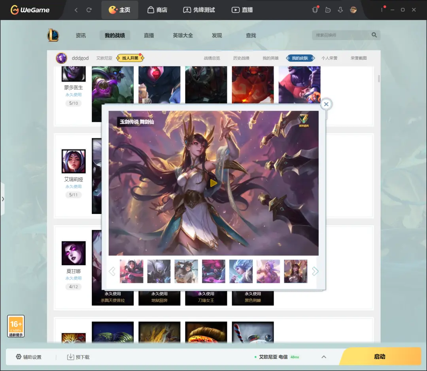Image resolution: width=427 pixels, height=371 pixels.
Task: Click the 艾欧尼亚 server label beside dddgod
Action: point(104,58)
